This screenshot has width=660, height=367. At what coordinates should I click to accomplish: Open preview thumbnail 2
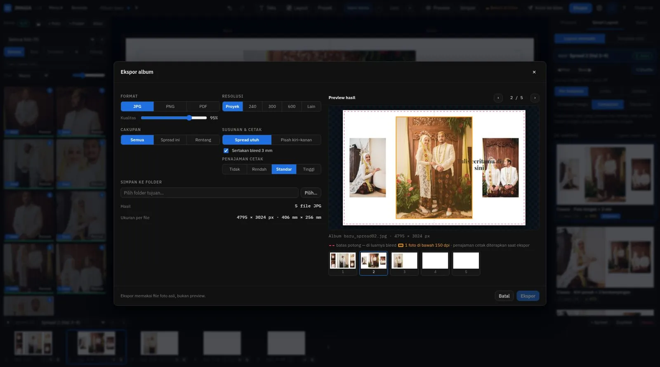tap(374, 263)
